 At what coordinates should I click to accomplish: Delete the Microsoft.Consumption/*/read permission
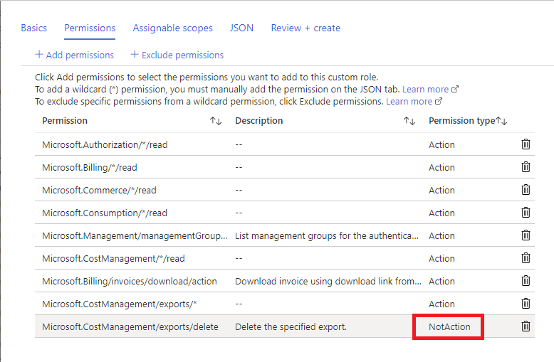coord(526,213)
